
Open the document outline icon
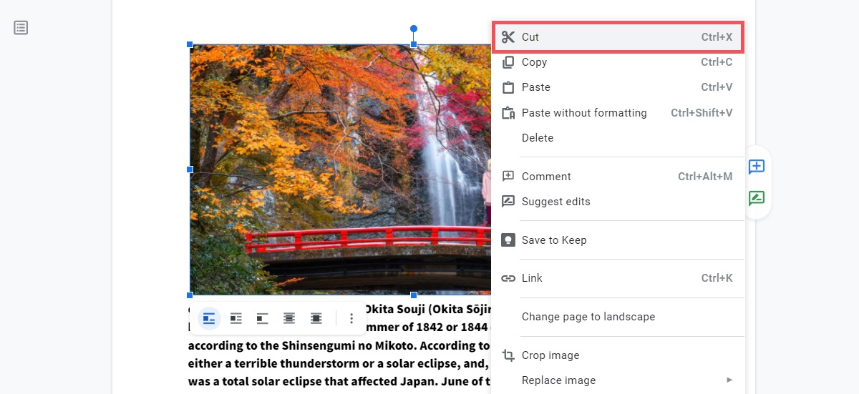coord(21,28)
